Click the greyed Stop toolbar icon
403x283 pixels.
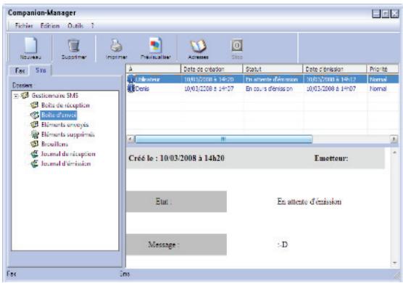point(237,46)
